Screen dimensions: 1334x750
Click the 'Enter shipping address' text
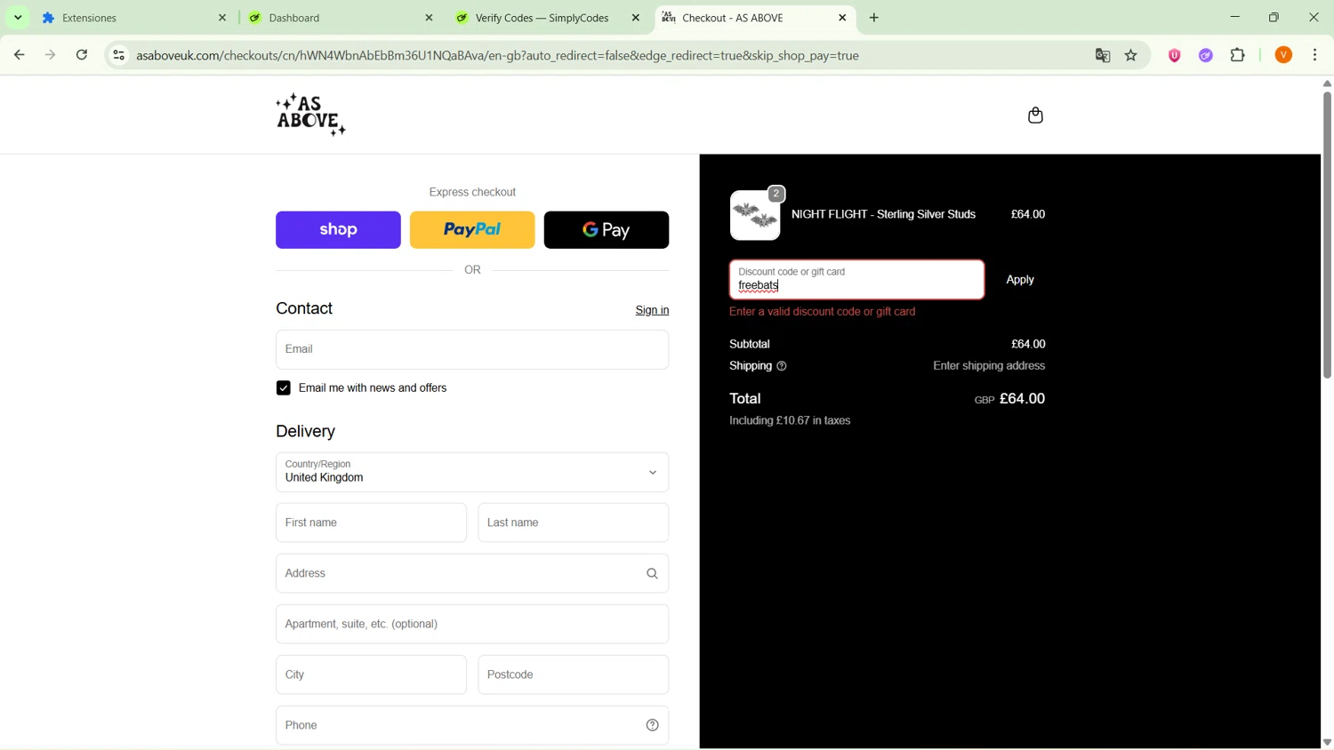pyautogui.click(x=989, y=366)
